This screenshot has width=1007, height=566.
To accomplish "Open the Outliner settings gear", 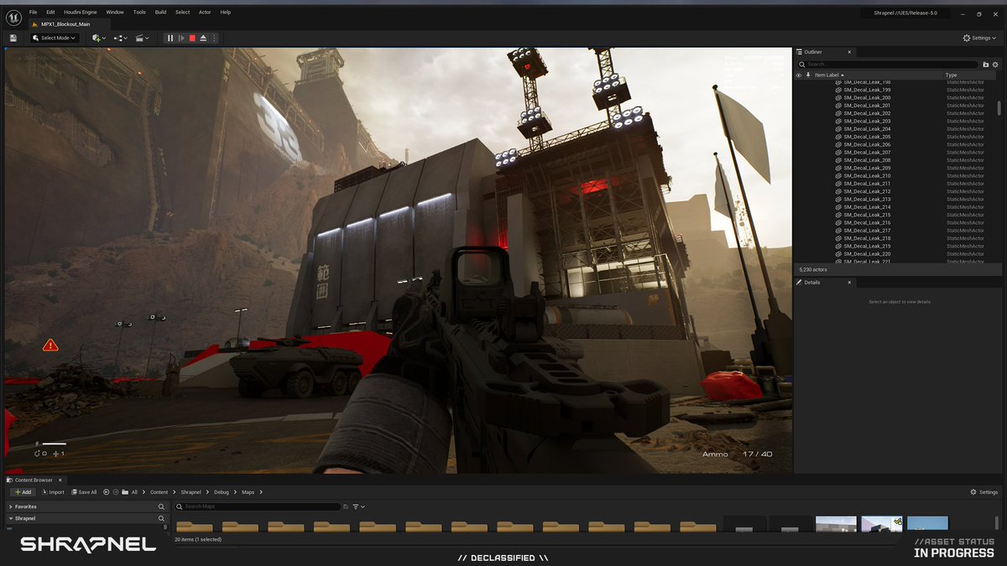I will (x=996, y=65).
